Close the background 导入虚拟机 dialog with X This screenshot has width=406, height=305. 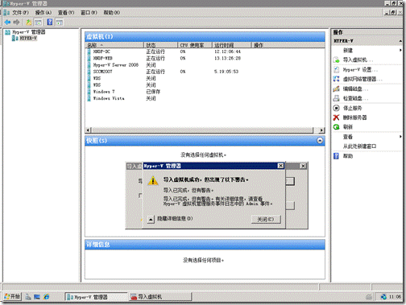[303, 166]
